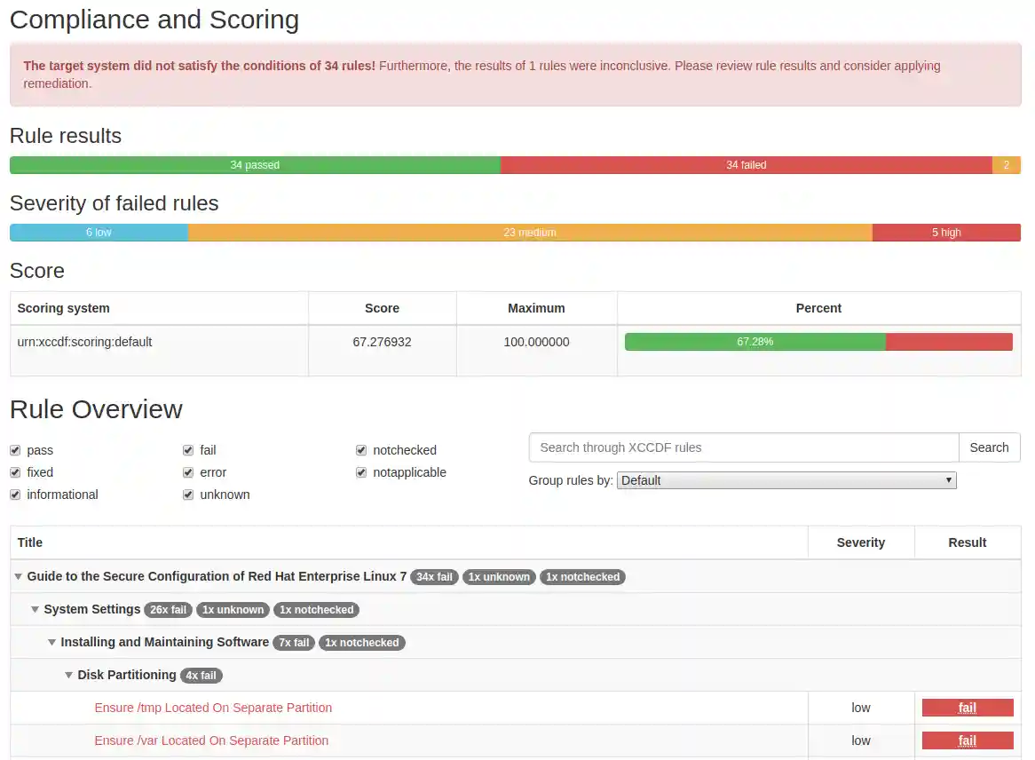
Task: Uncheck the unknown filter checkbox
Action: [x=188, y=495]
